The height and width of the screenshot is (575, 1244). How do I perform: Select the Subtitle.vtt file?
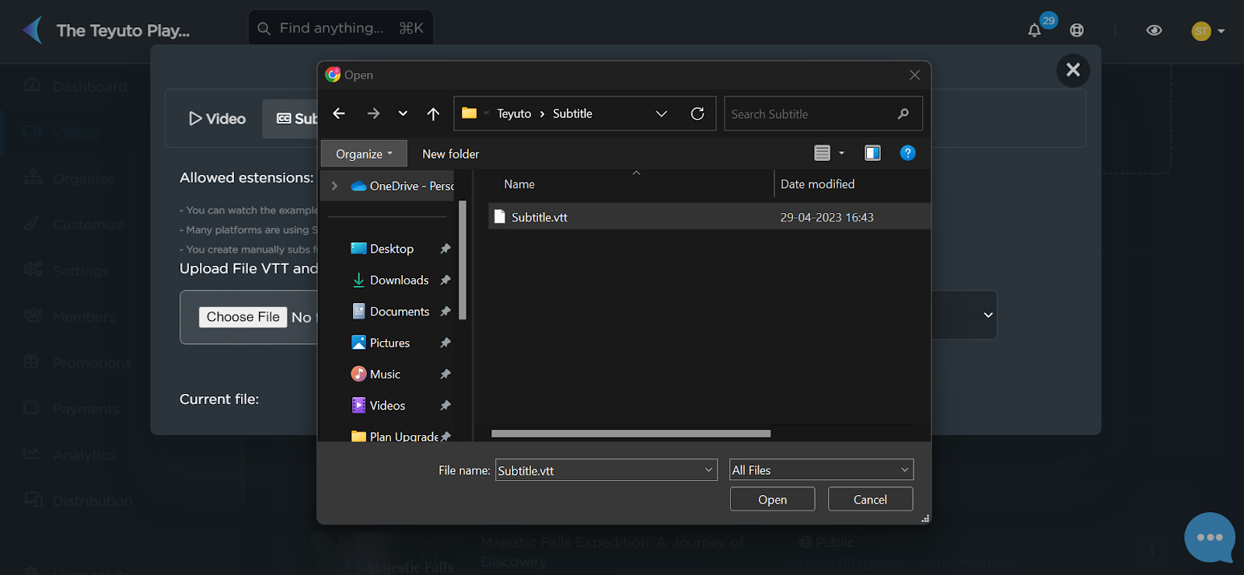709,217
